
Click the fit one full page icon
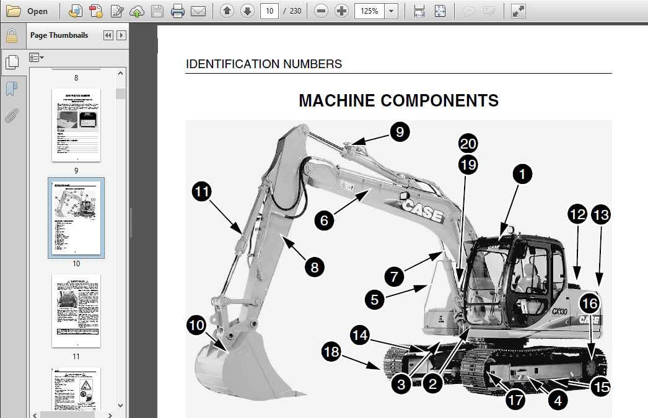[x=440, y=11]
